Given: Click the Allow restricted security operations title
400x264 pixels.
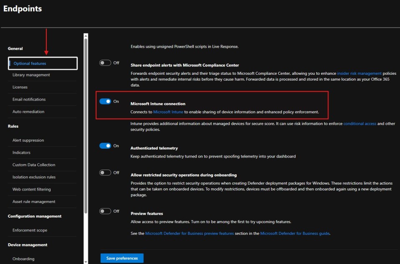Looking at the screenshot, I should point(183,175).
